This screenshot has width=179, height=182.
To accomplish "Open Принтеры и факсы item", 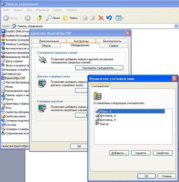I will 15,104.
